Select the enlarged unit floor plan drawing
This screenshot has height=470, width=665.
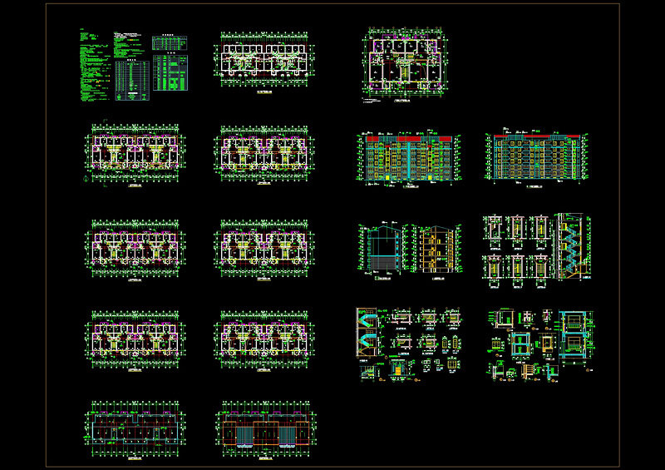click(405, 64)
